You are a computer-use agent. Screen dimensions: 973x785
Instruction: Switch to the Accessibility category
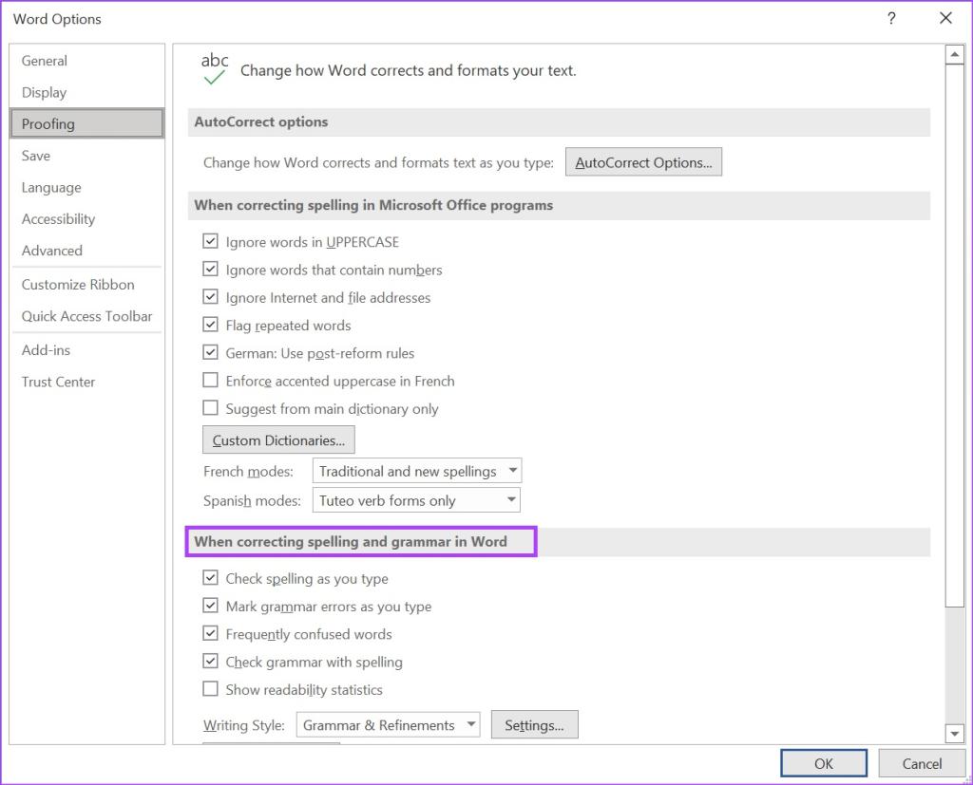click(x=86, y=219)
